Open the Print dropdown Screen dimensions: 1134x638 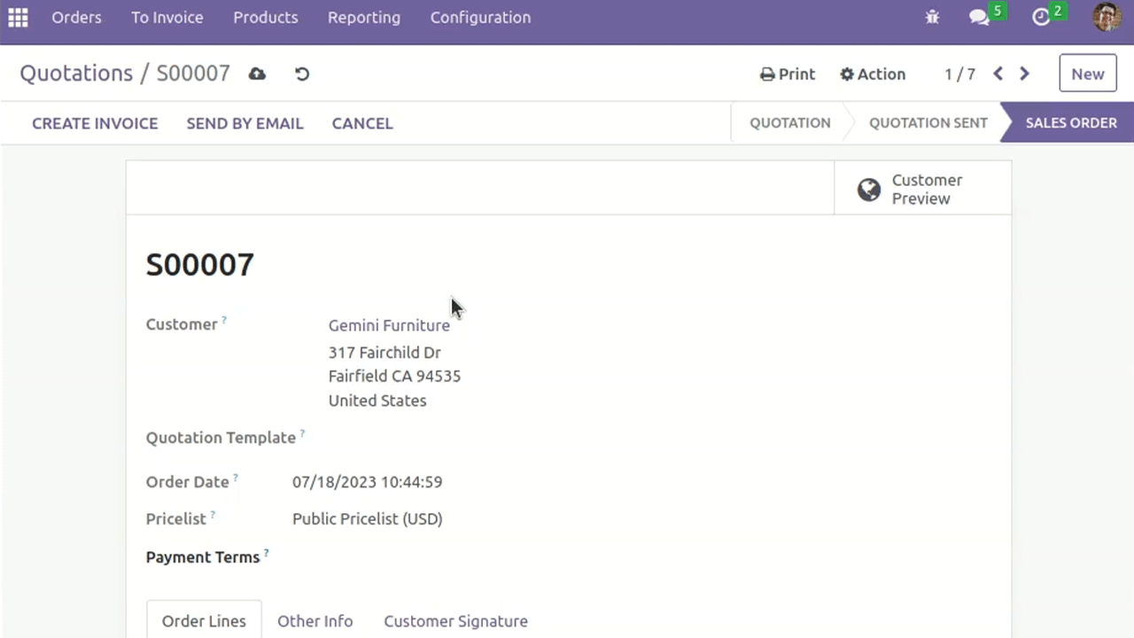(x=788, y=74)
